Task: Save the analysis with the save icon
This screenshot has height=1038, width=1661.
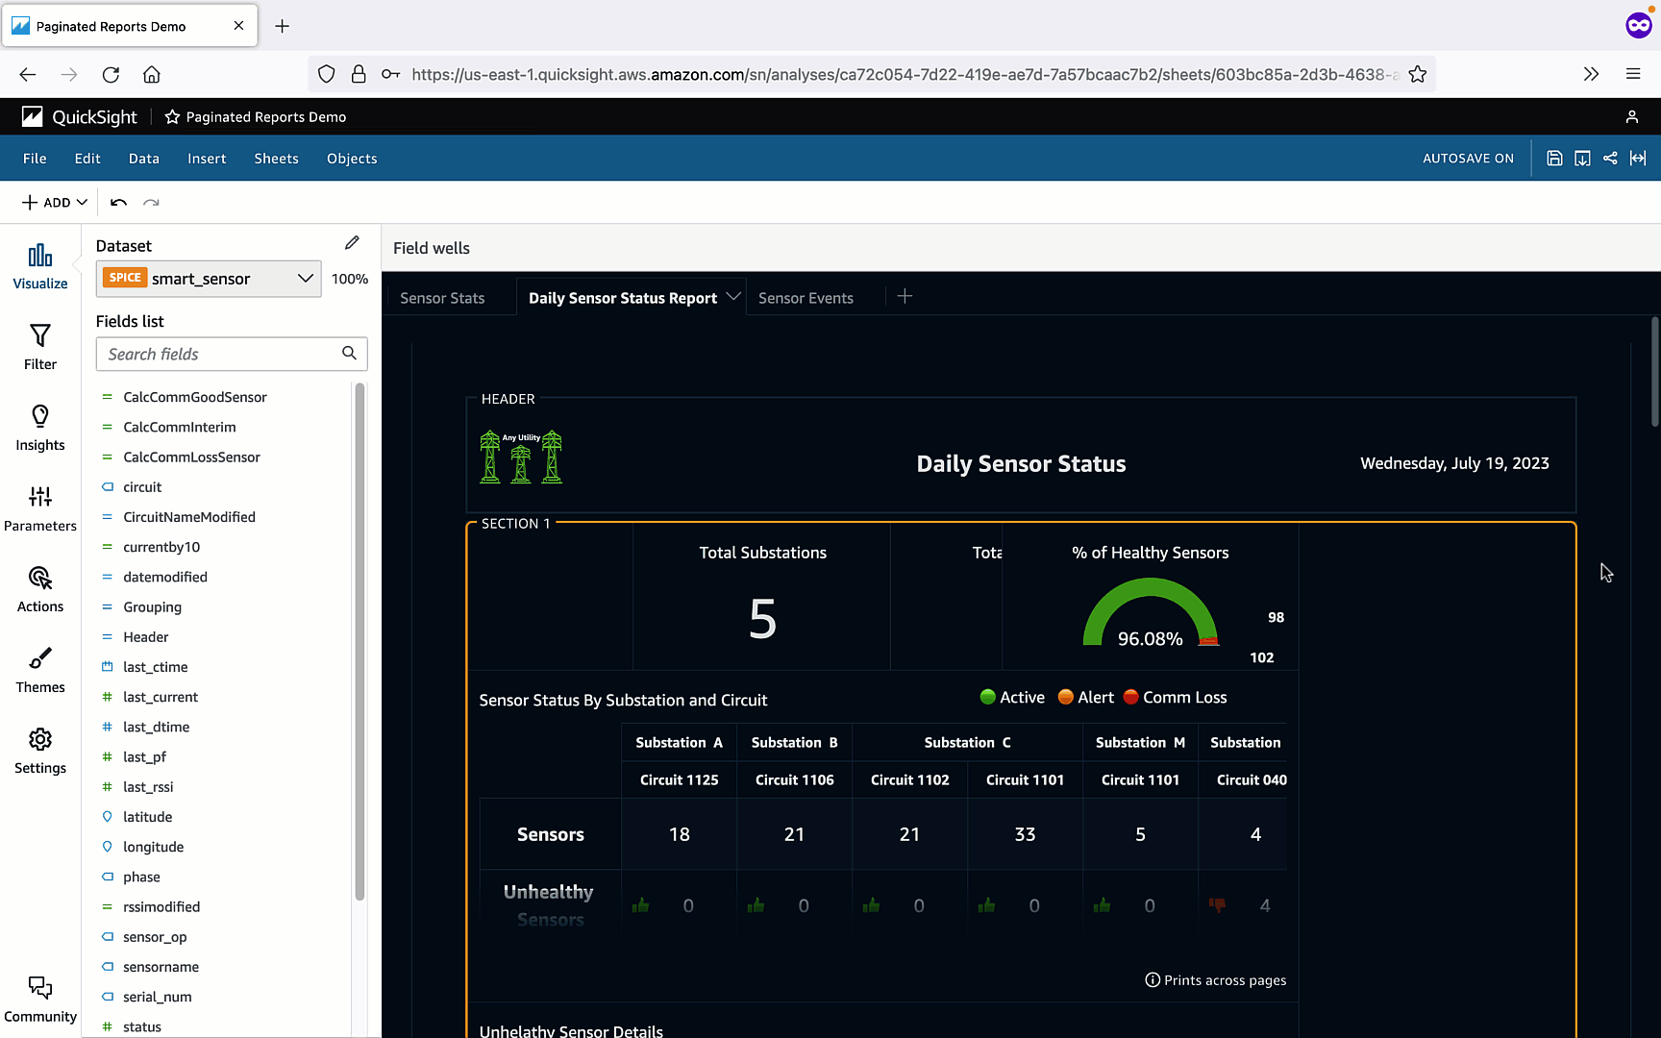Action: coord(1554,158)
